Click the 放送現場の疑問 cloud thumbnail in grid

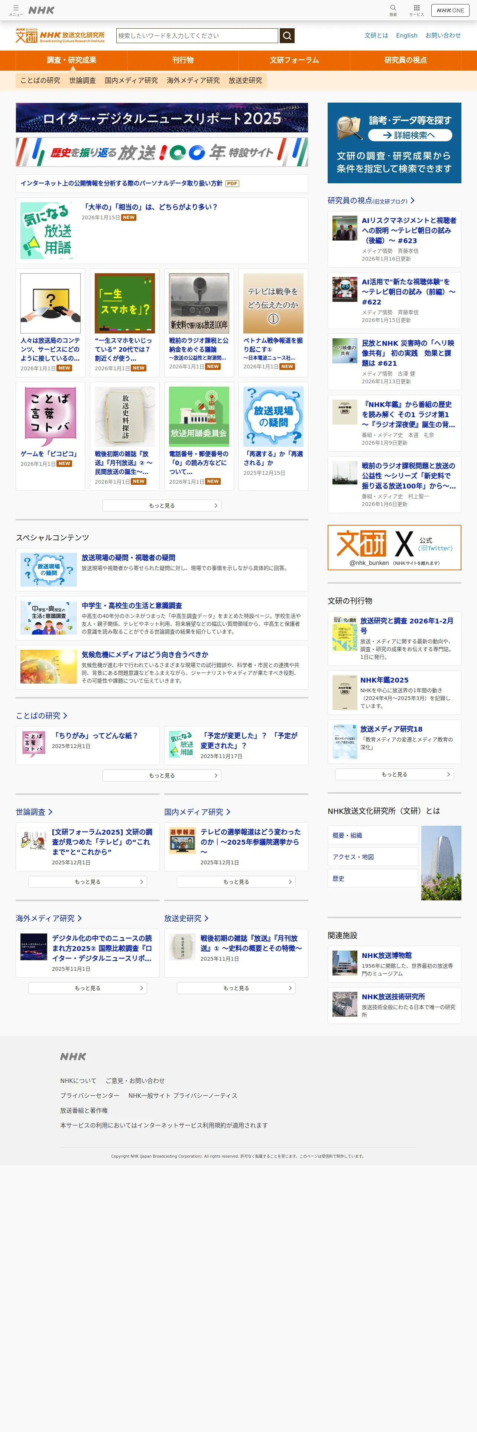[x=273, y=417]
